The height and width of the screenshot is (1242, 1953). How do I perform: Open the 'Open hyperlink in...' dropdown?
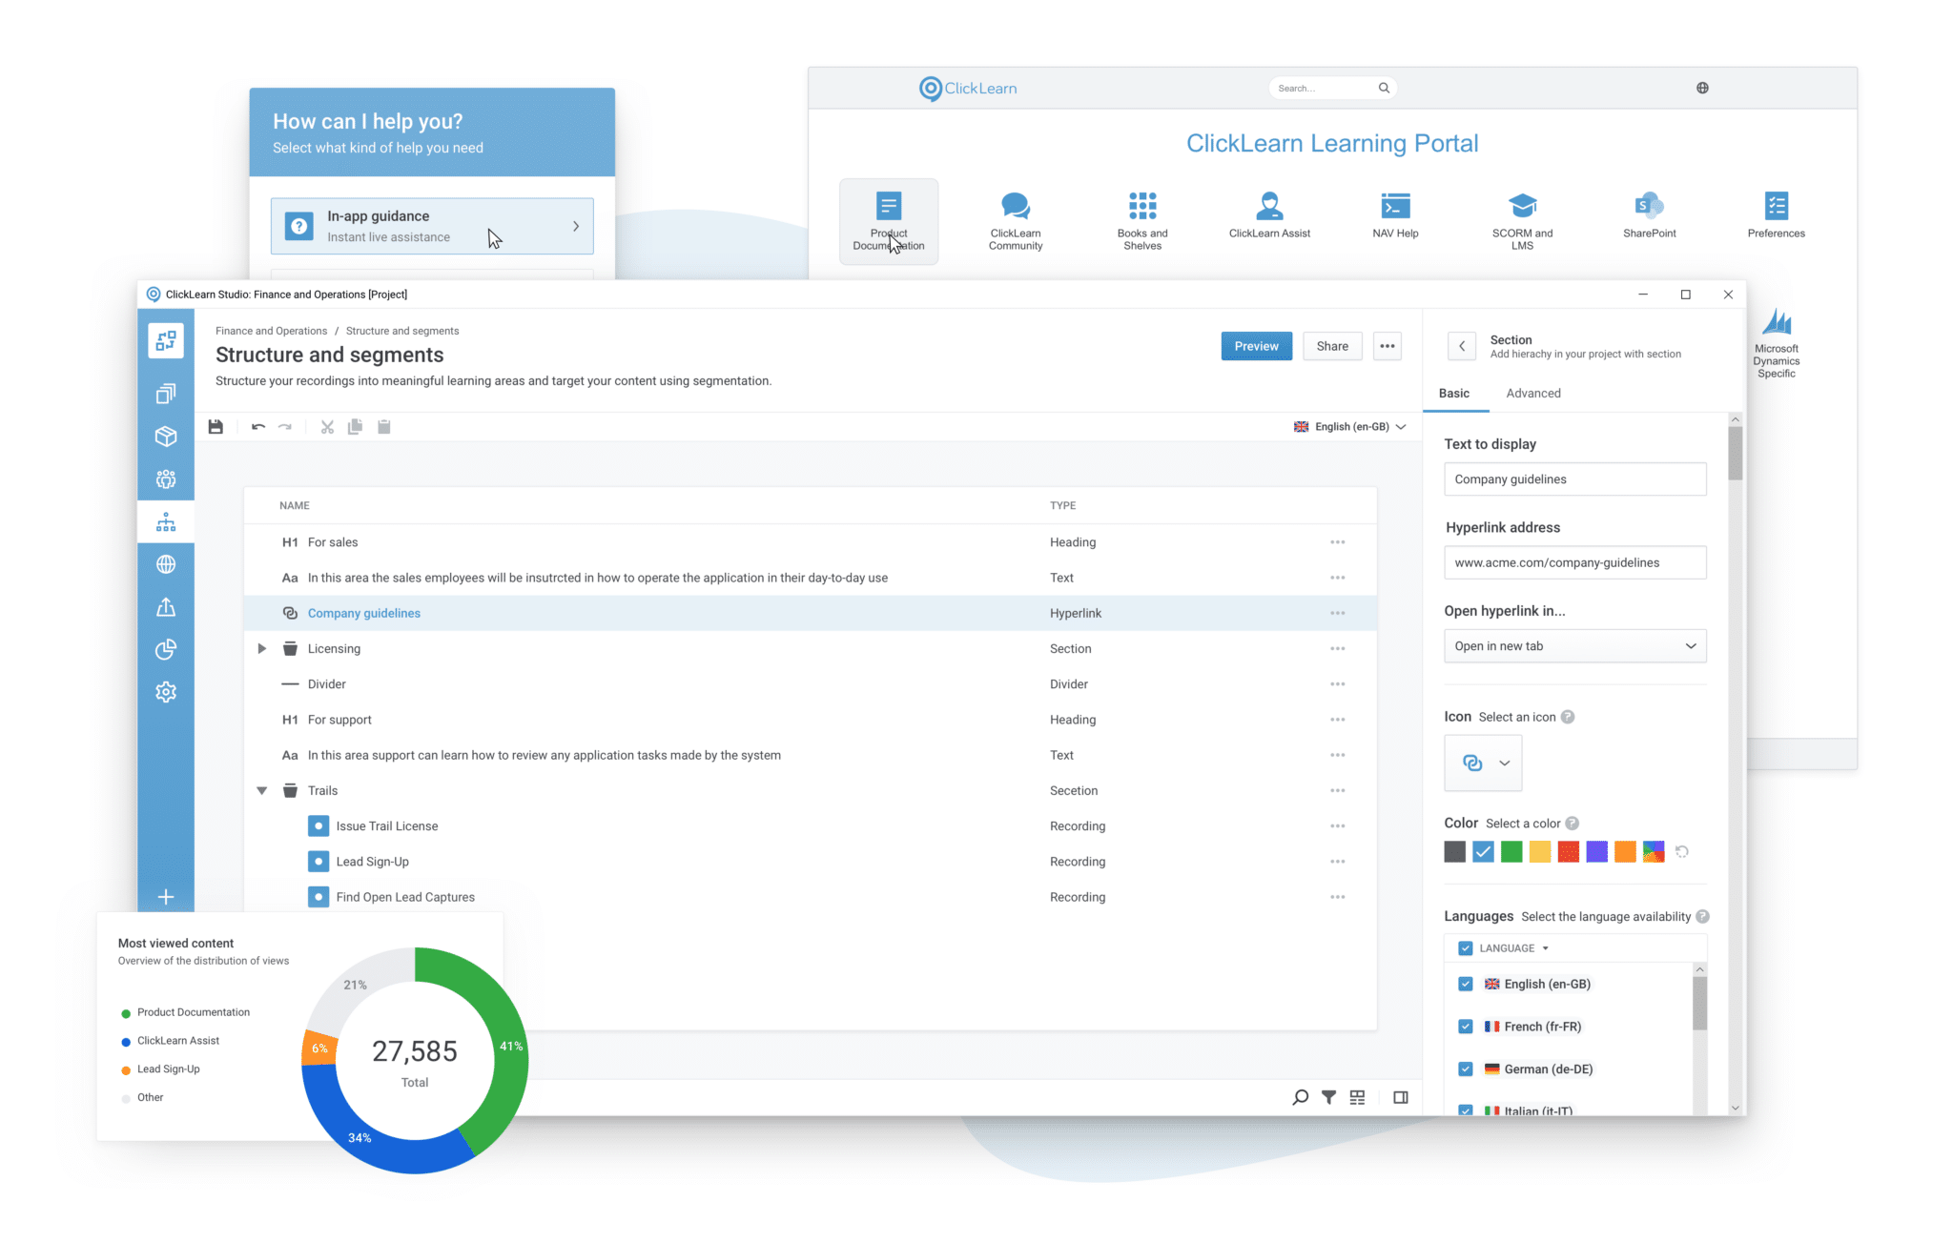pyautogui.click(x=1574, y=645)
